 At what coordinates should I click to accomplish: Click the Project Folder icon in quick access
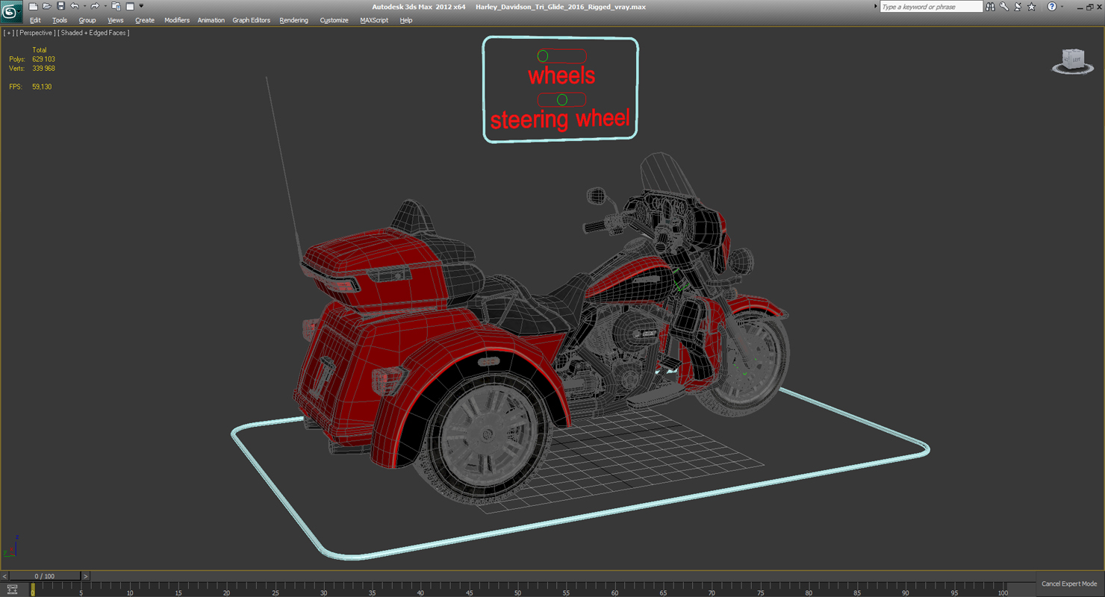pyautogui.click(x=116, y=7)
